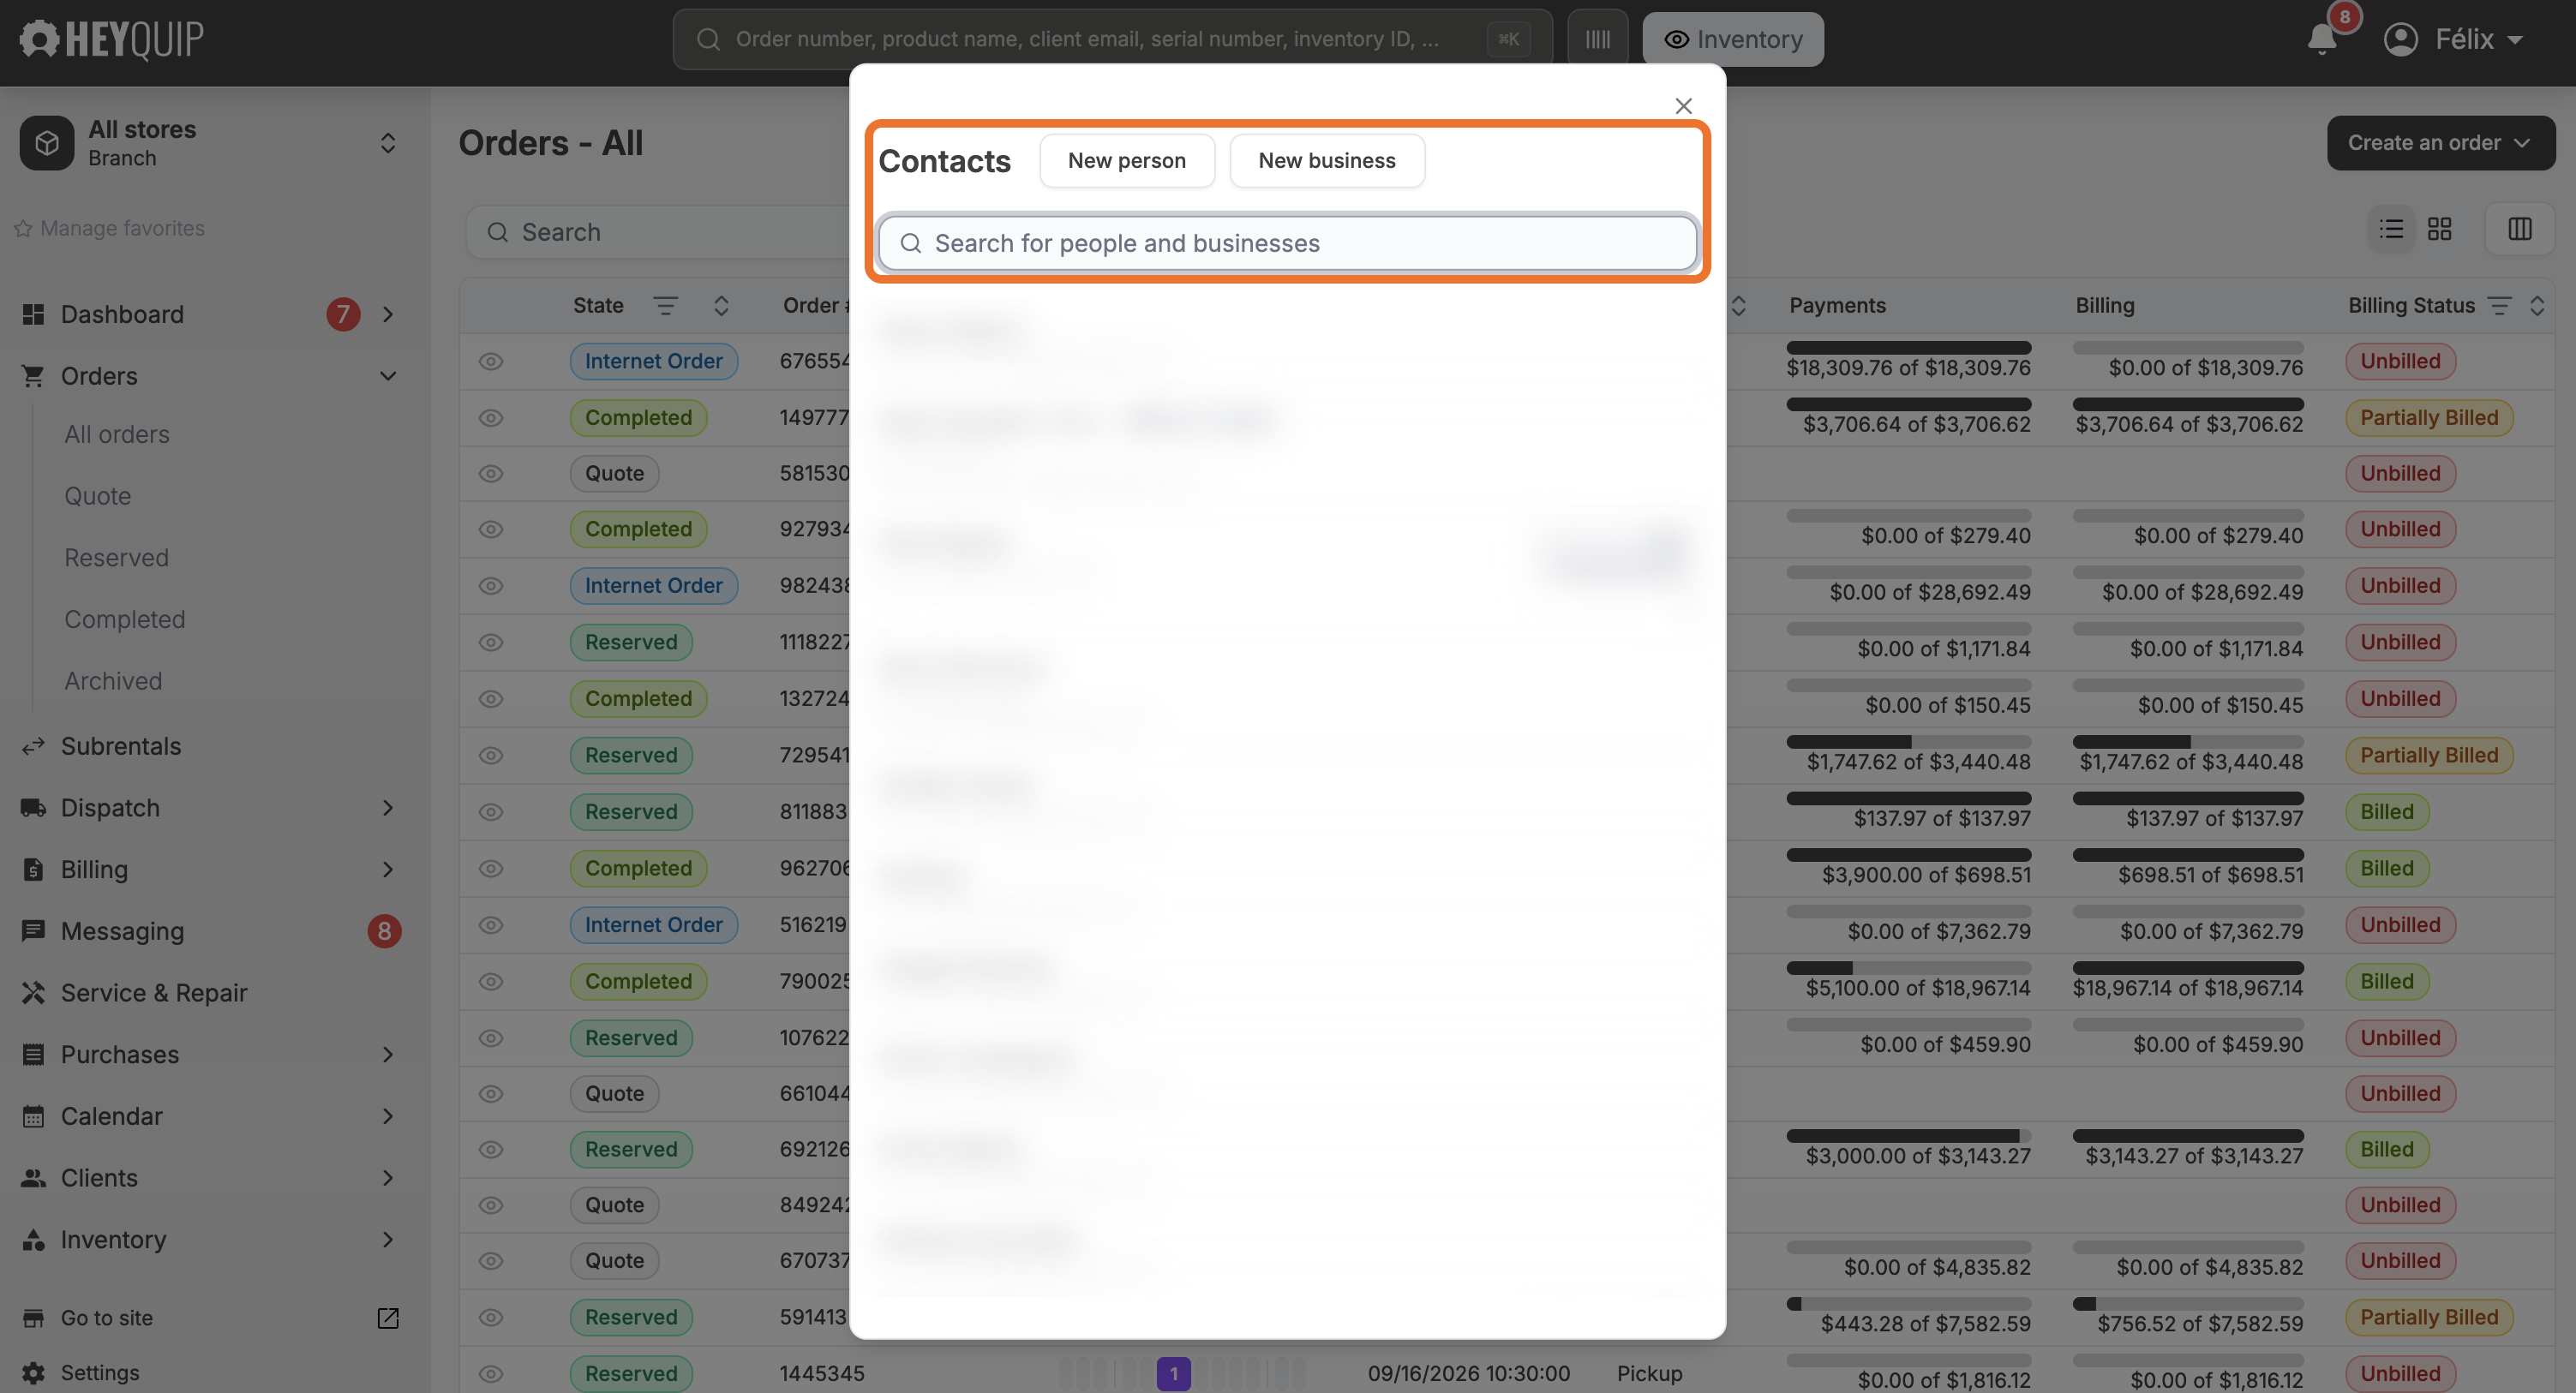The image size is (2576, 1393).
Task: Open the barcode scanner button
Action: 1597,39
